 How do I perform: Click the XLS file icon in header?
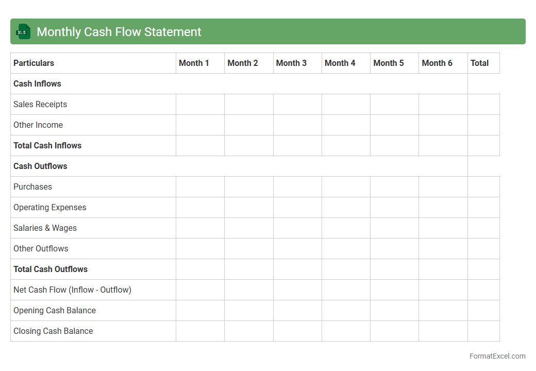click(x=23, y=31)
